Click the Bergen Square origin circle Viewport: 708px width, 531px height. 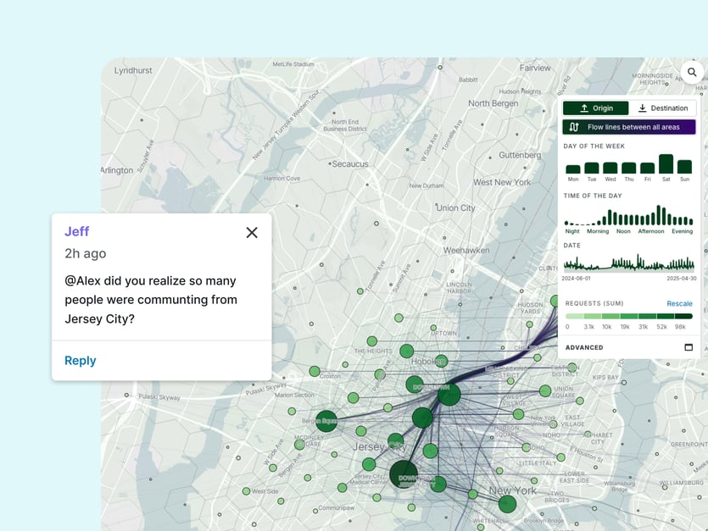(326, 421)
